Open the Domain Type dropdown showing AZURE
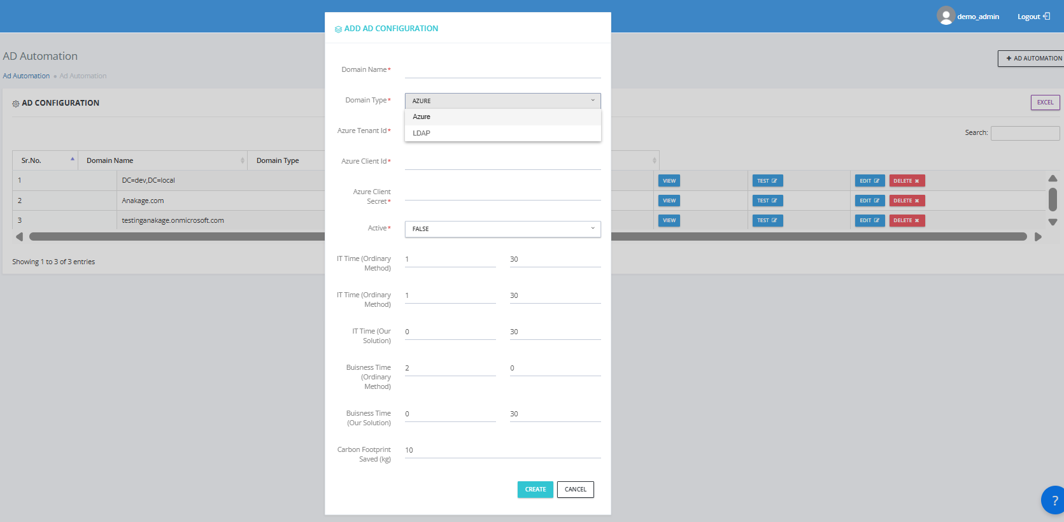Viewport: 1064px width, 522px height. (502, 101)
